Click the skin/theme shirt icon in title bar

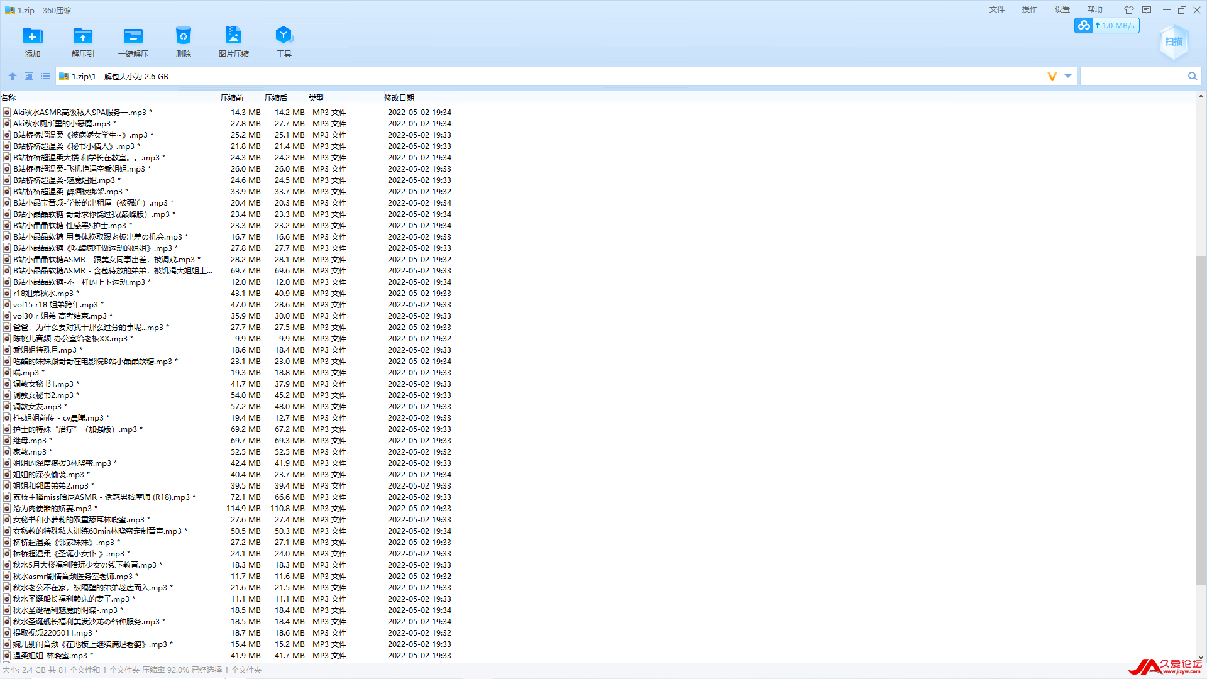1129,9
